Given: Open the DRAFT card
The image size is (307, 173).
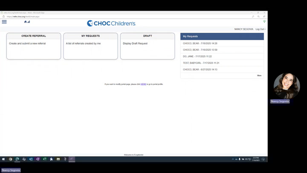Looking at the screenshot, I should click(x=148, y=46).
